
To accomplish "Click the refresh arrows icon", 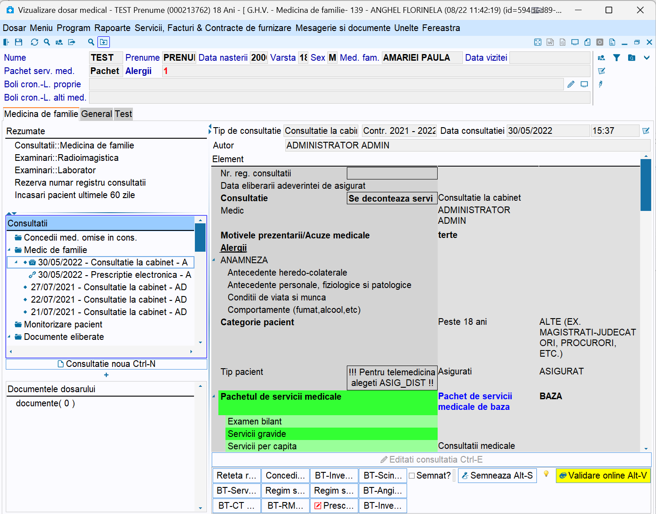I will [35, 42].
